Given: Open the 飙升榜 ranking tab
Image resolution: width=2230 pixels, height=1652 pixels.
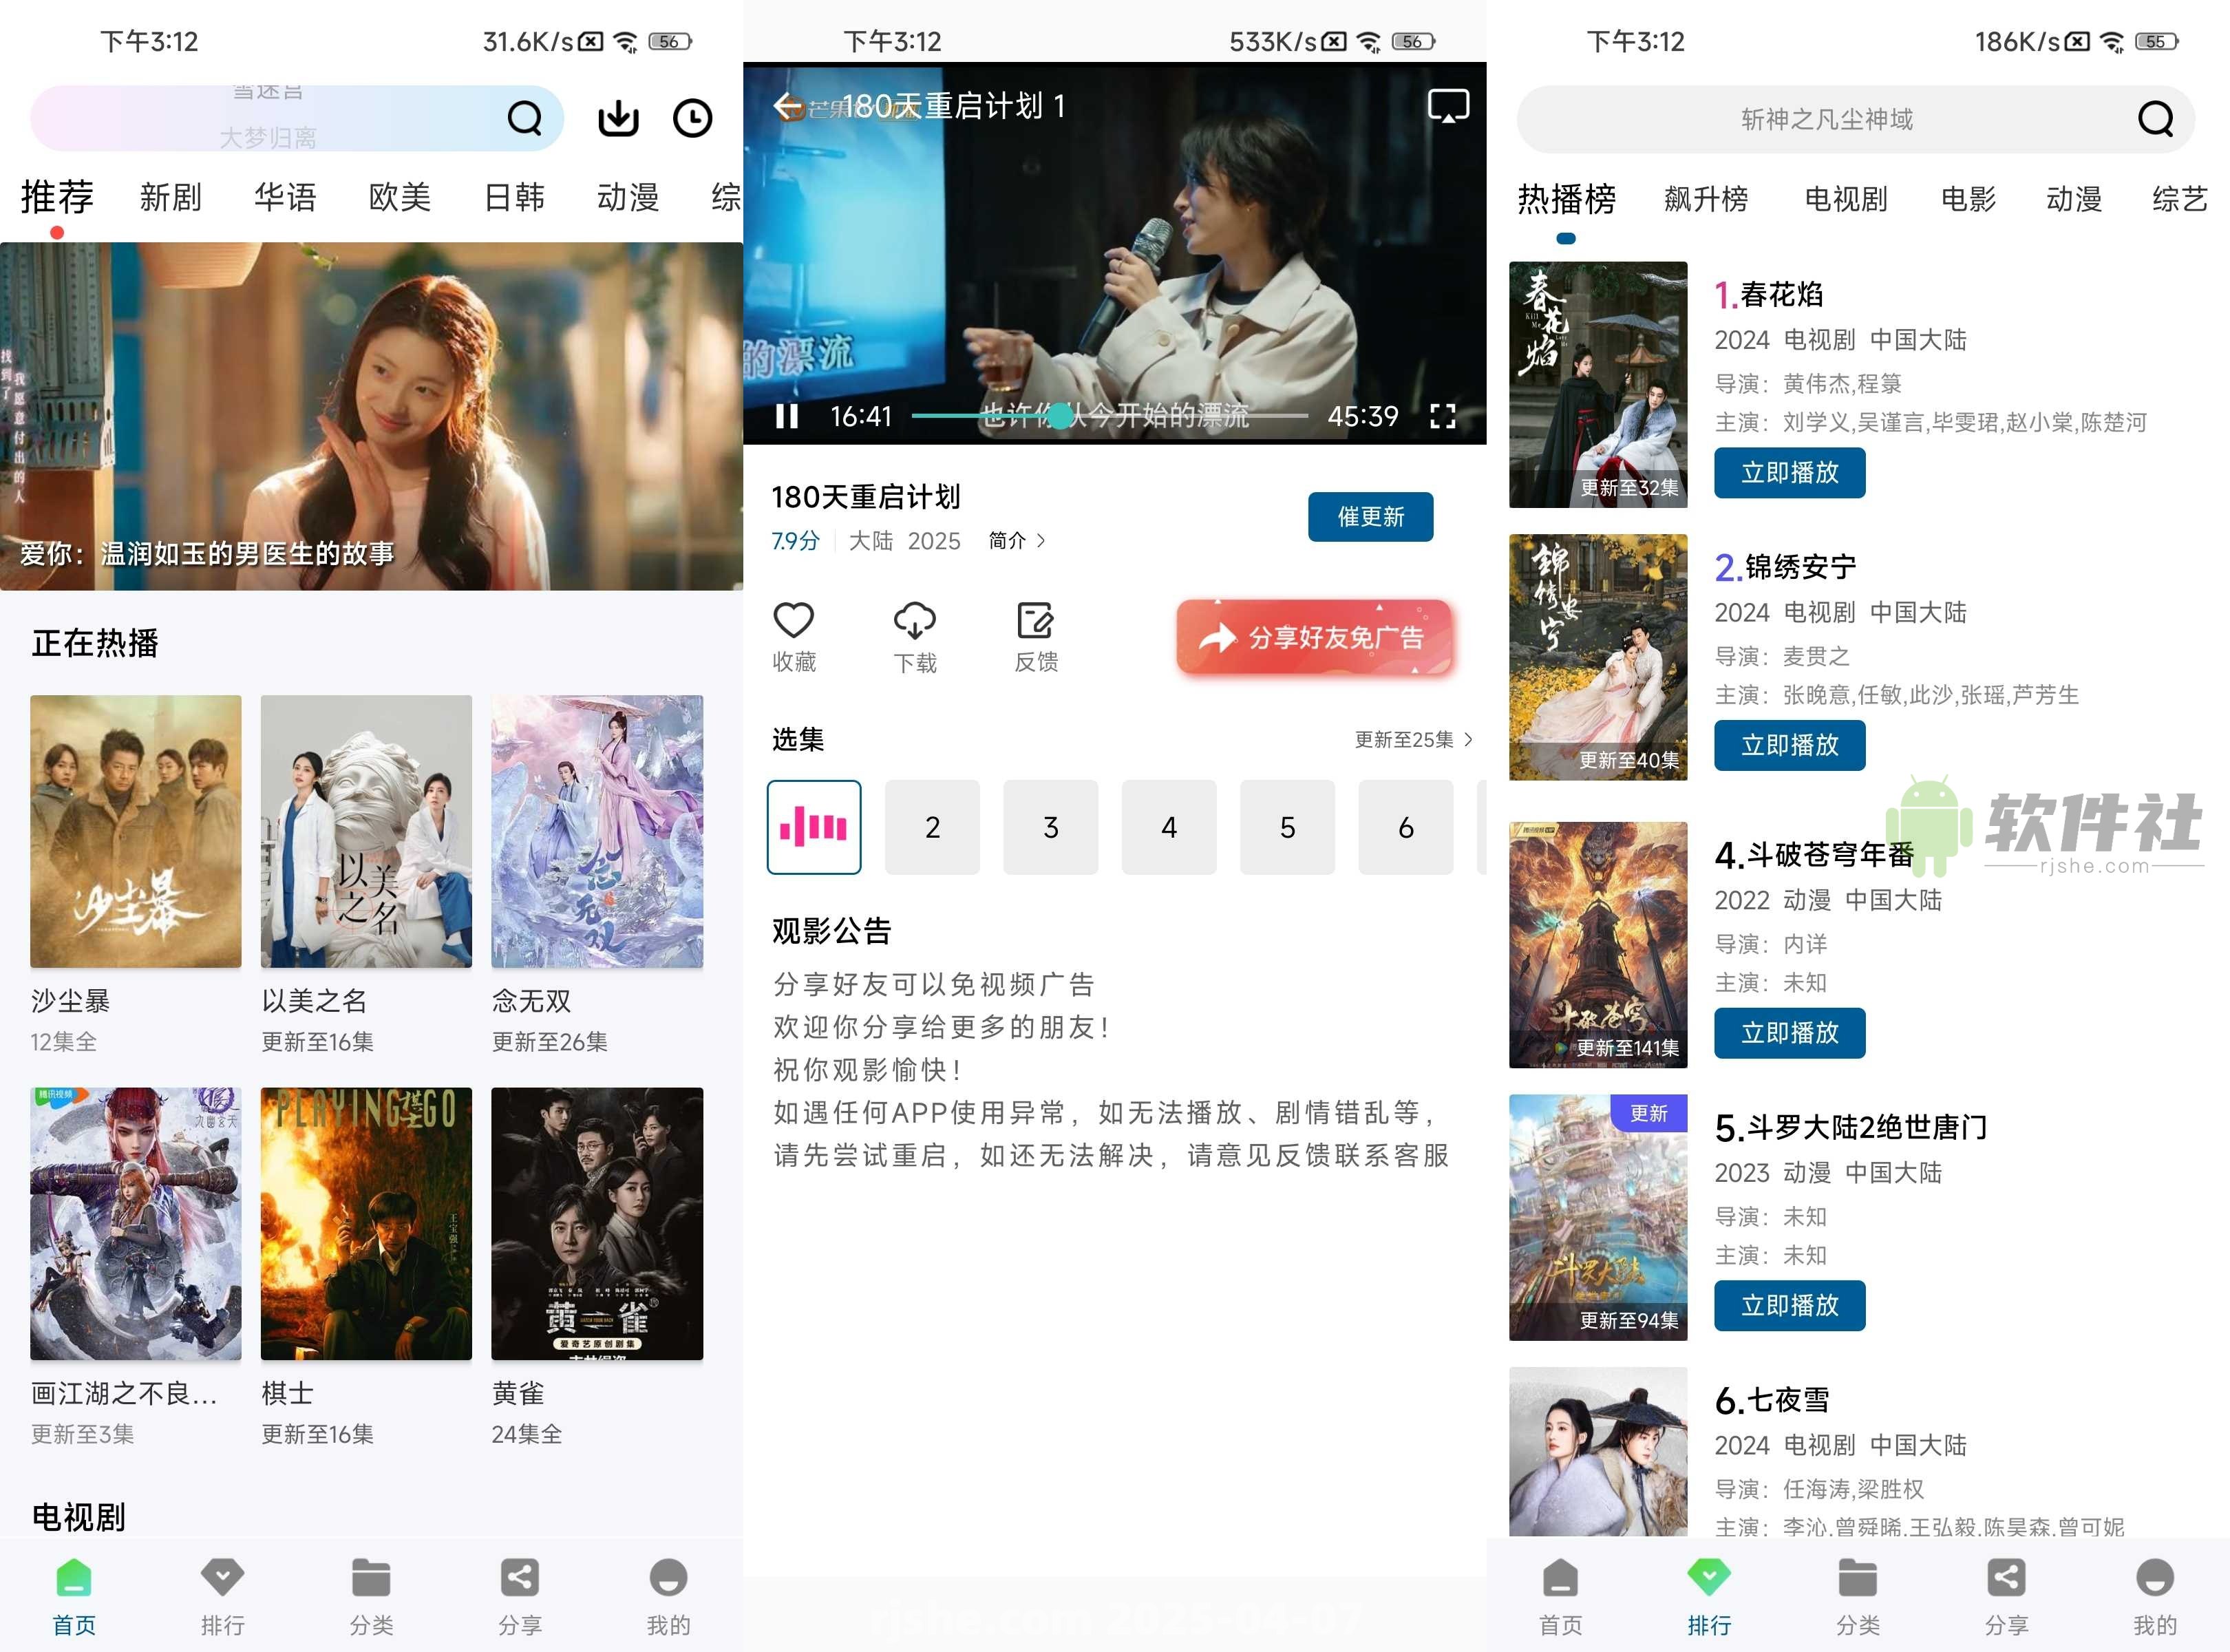Looking at the screenshot, I should coord(1707,198).
